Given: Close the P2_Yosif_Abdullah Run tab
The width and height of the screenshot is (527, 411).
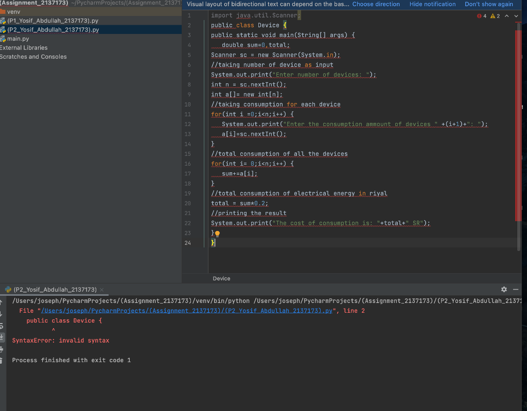Looking at the screenshot, I should tap(102, 290).
